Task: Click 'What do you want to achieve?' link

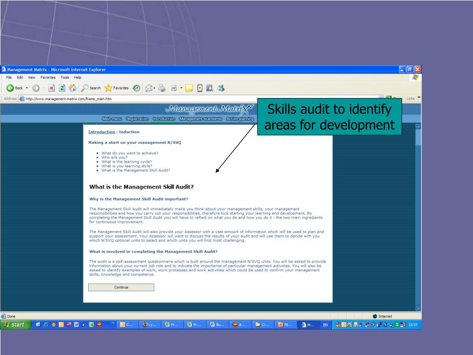Action: coord(130,153)
